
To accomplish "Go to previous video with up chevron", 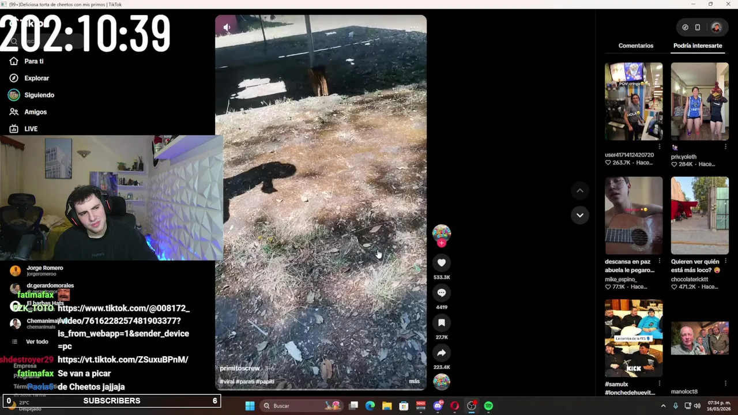I will pos(580,191).
